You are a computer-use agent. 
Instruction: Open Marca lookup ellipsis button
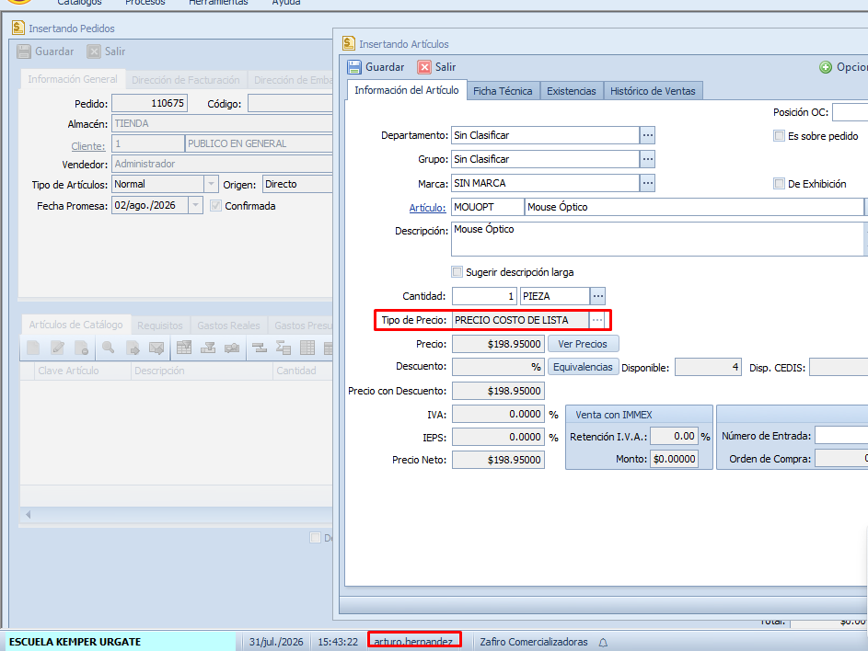coord(647,183)
